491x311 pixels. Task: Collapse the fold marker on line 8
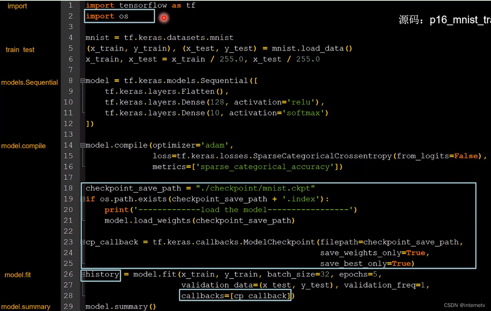tap(83, 81)
